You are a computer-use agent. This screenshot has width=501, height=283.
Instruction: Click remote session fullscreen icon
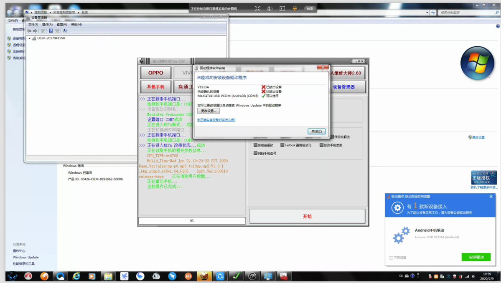(257, 9)
